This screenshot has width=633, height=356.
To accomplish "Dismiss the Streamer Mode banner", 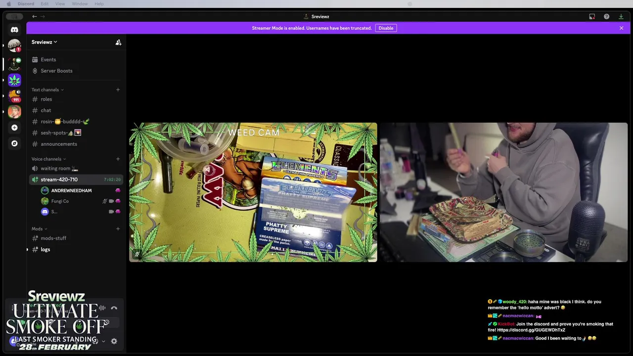I will pyautogui.click(x=621, y=28).
